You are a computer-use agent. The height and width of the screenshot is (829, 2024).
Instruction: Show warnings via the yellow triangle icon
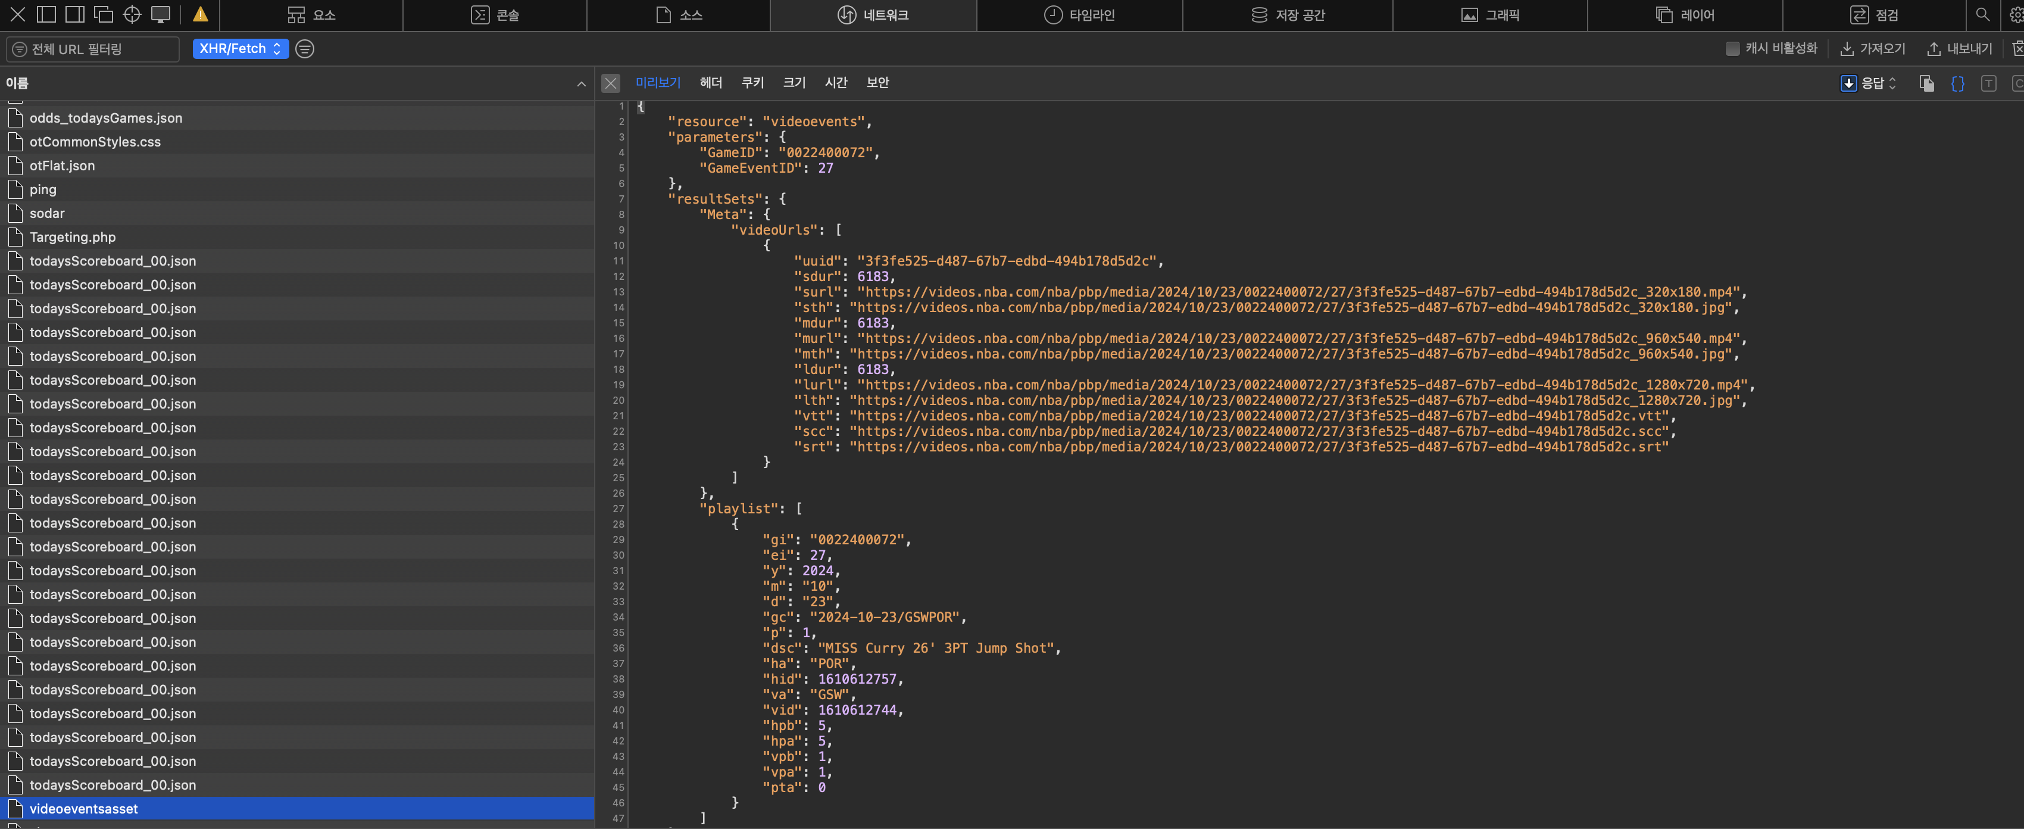tap(201, 15)
